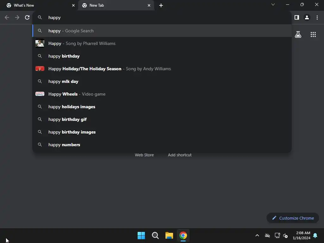Screen dimensions: 324x243
Task: Click the Happy Wheels game thumbnail
Action: (x=40, y=94)
